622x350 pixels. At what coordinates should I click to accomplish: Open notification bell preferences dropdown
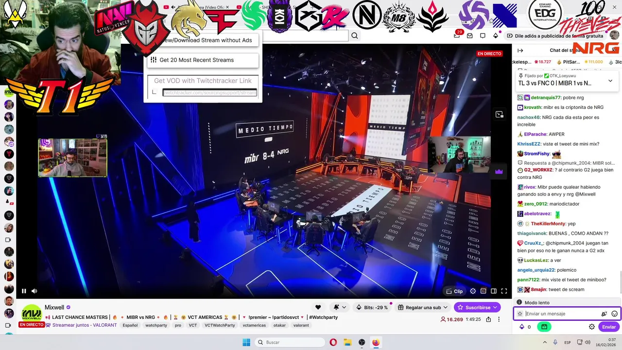point(340,307)
